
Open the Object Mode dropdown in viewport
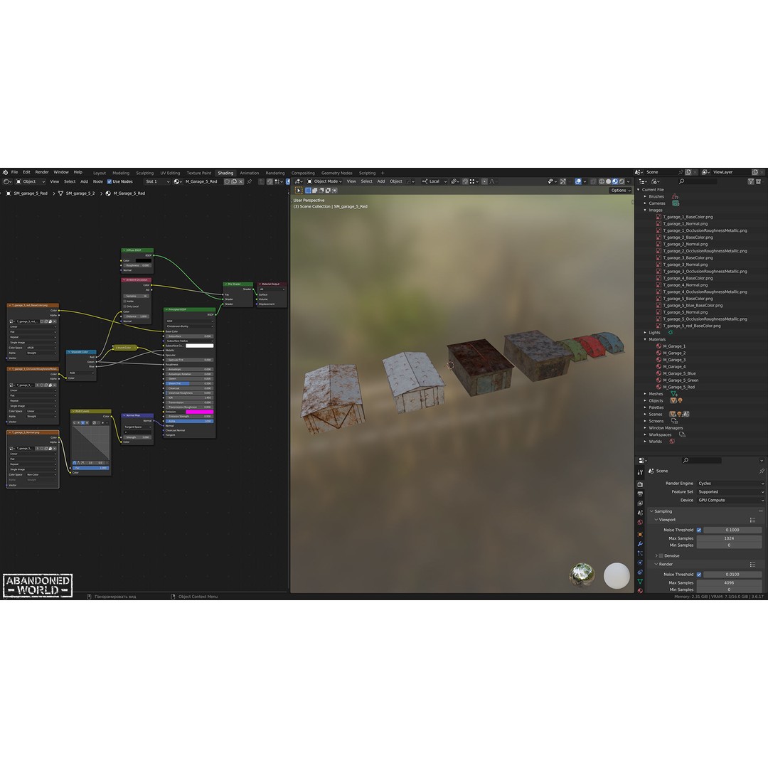[324, 182]
